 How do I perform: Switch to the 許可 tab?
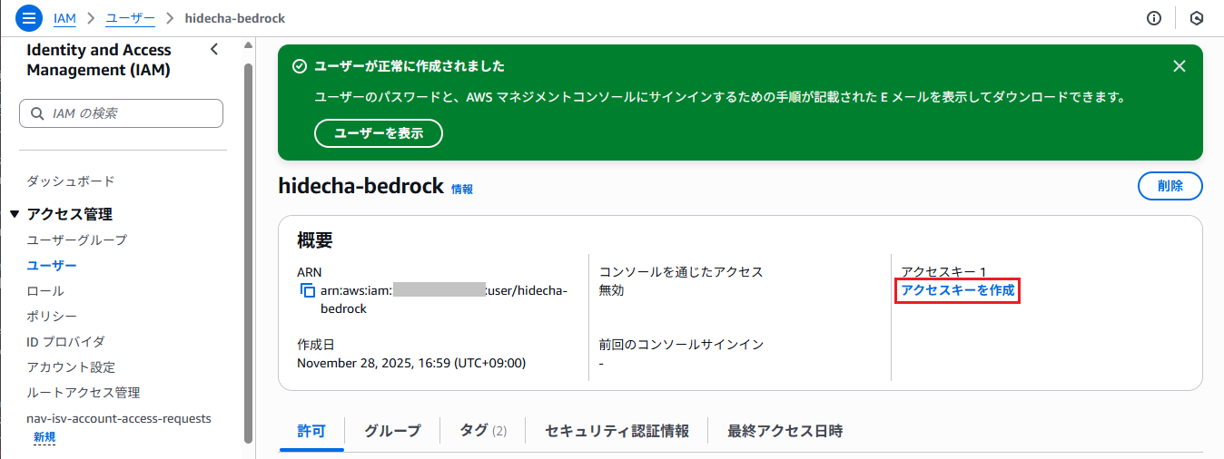[311, 431]
